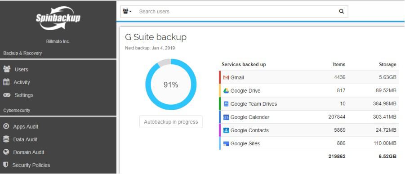Click the Settings gamepad icon
The width and height of the screenshot is (405, 174).
[7, 95]
